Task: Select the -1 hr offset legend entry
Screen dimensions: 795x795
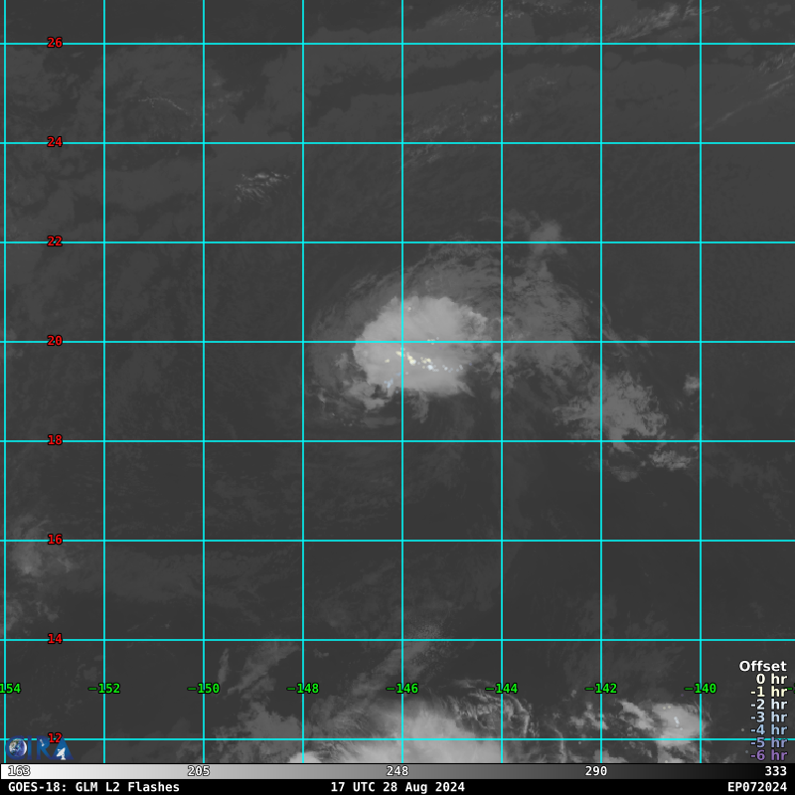Action: tap(768, 692)
